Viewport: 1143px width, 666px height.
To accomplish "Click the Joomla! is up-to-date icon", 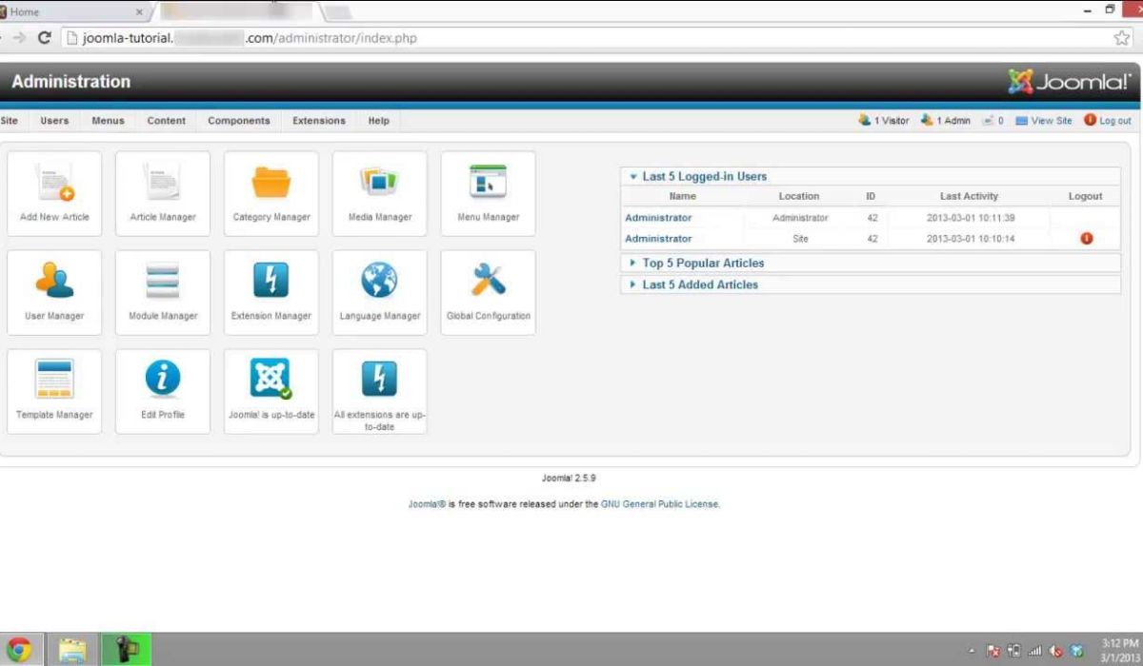I will click(x=271, y=391).
